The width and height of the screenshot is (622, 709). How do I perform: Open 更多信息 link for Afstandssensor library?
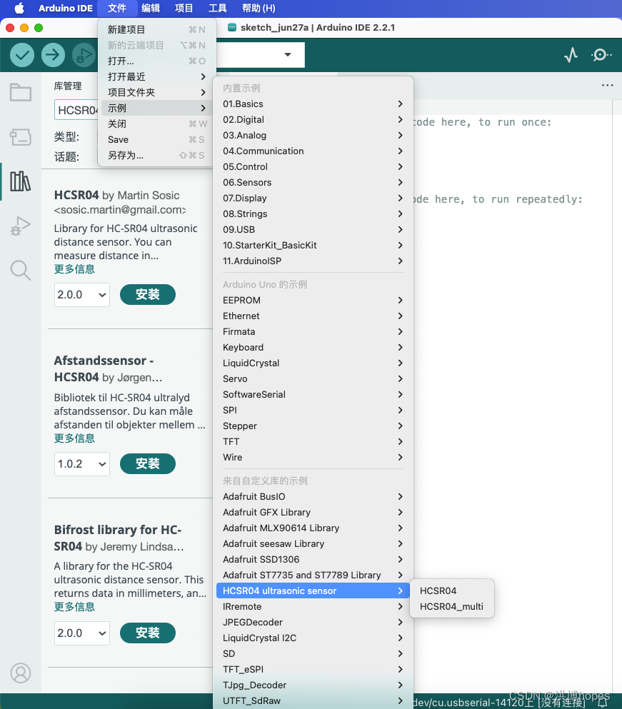[x=75, y=438]
